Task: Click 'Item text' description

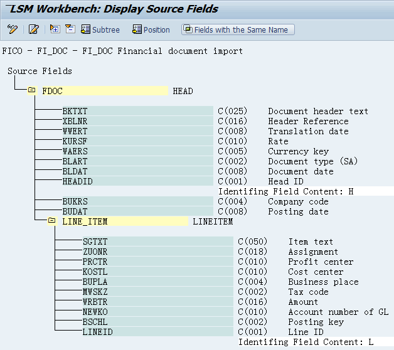Action: 311,241
